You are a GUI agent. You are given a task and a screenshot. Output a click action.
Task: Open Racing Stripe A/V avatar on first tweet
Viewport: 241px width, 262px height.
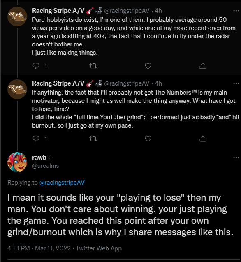pyautogui.click(x=17, y=16)
